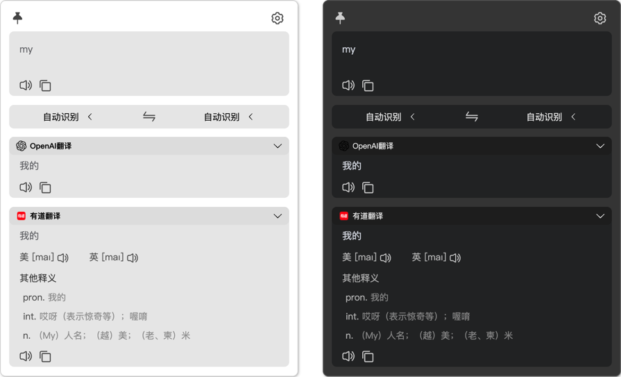This screenshot has width=621, height=377.
Task: Pin the dark theme window
Action: (340, 18)
